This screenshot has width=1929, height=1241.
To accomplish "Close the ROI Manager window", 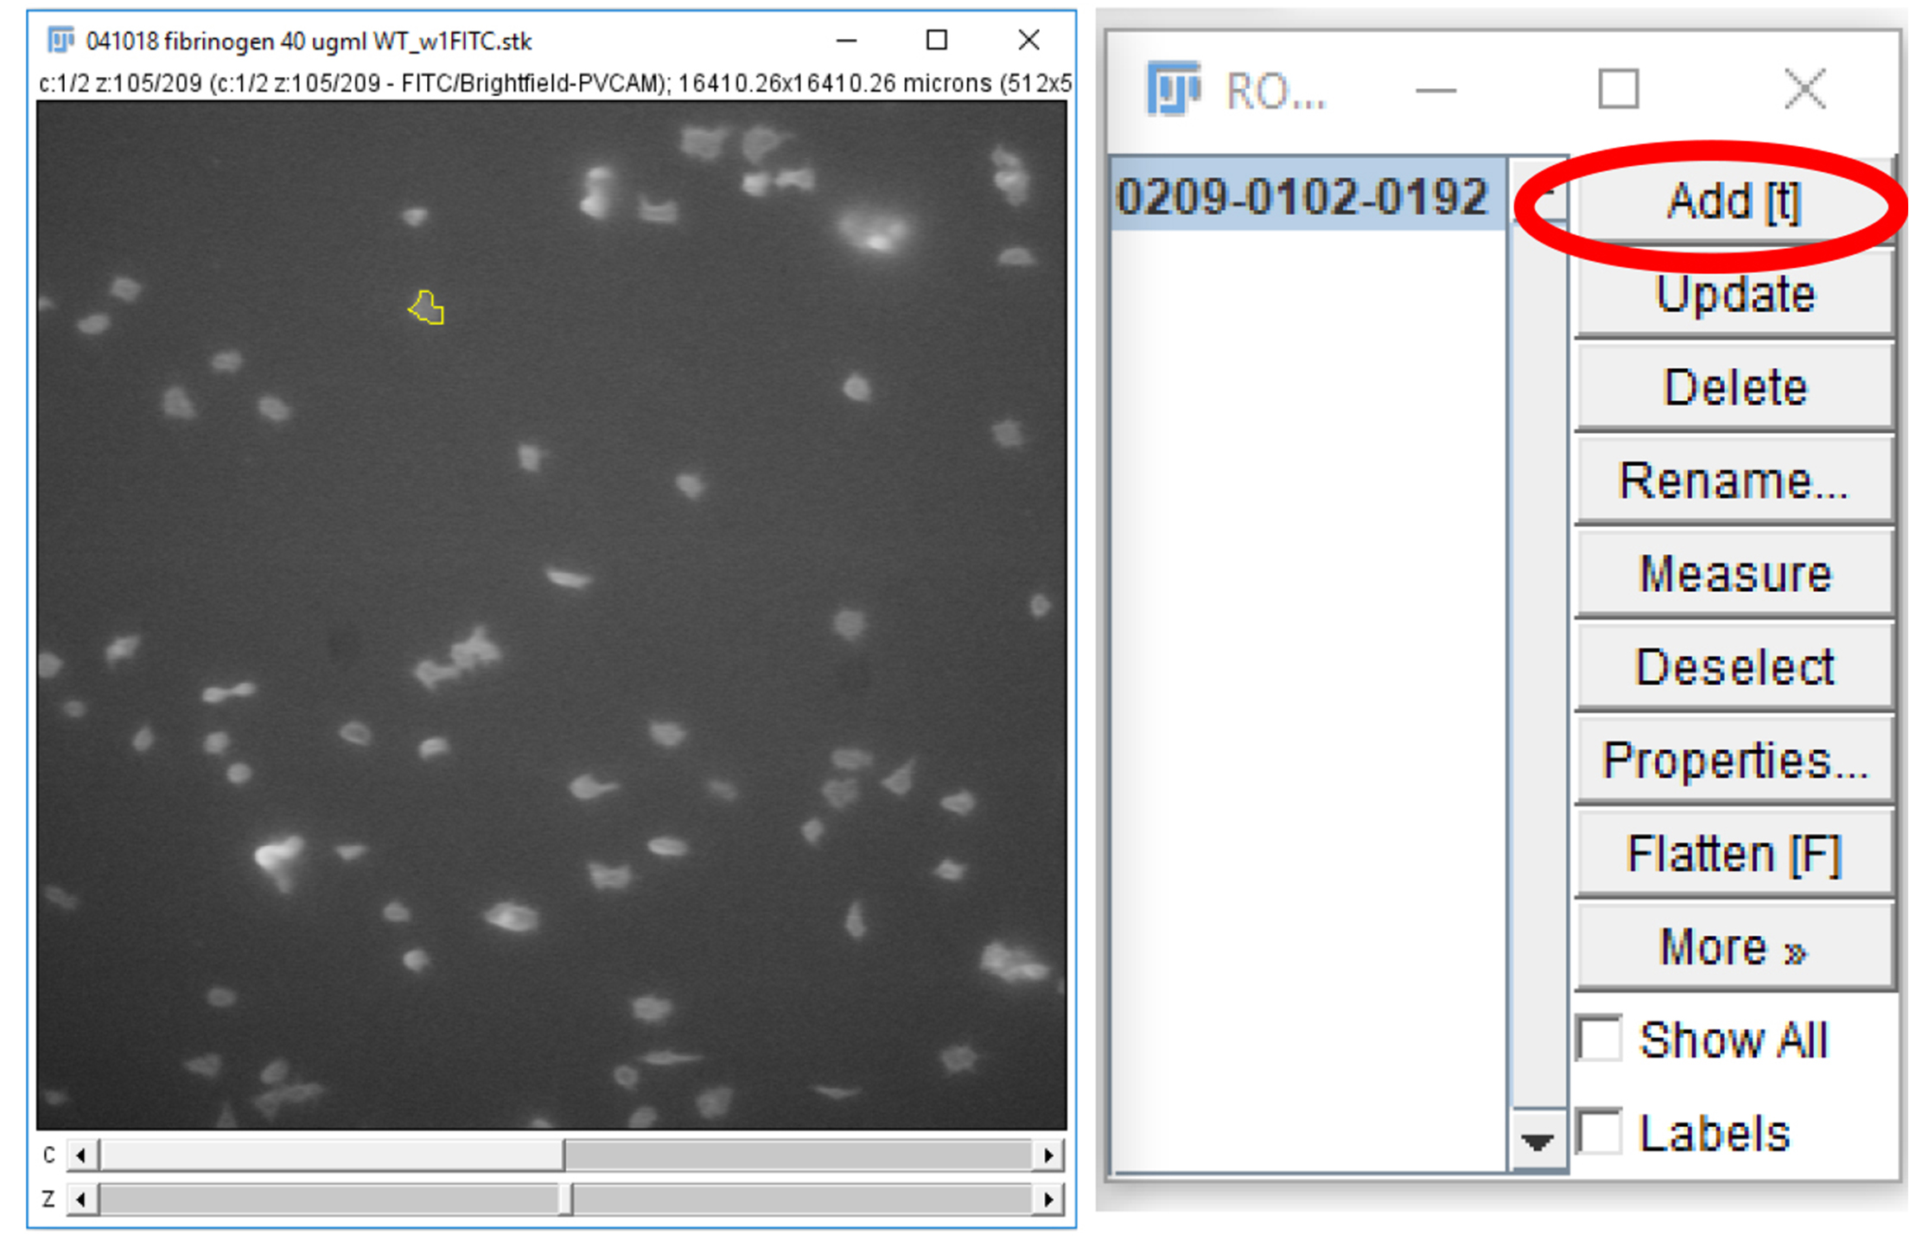I will pyautogui.click(x=1805, y=88).
